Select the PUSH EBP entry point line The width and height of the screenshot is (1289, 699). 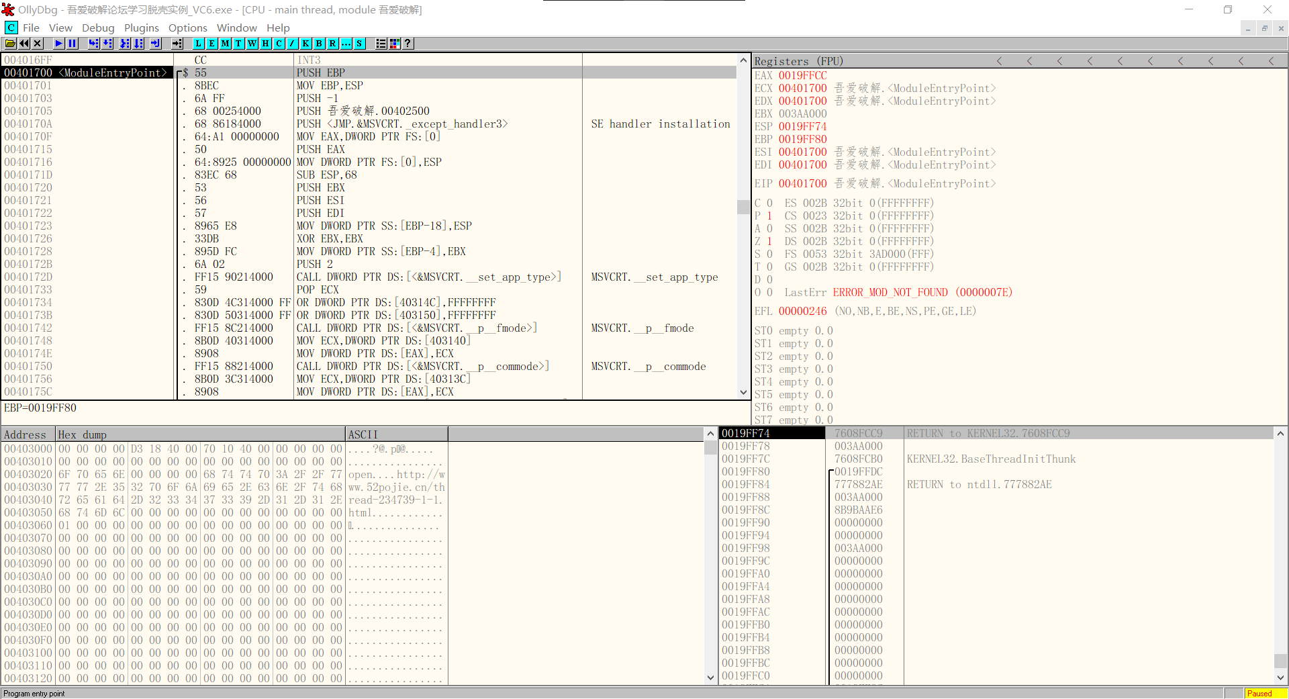point(321,73)
